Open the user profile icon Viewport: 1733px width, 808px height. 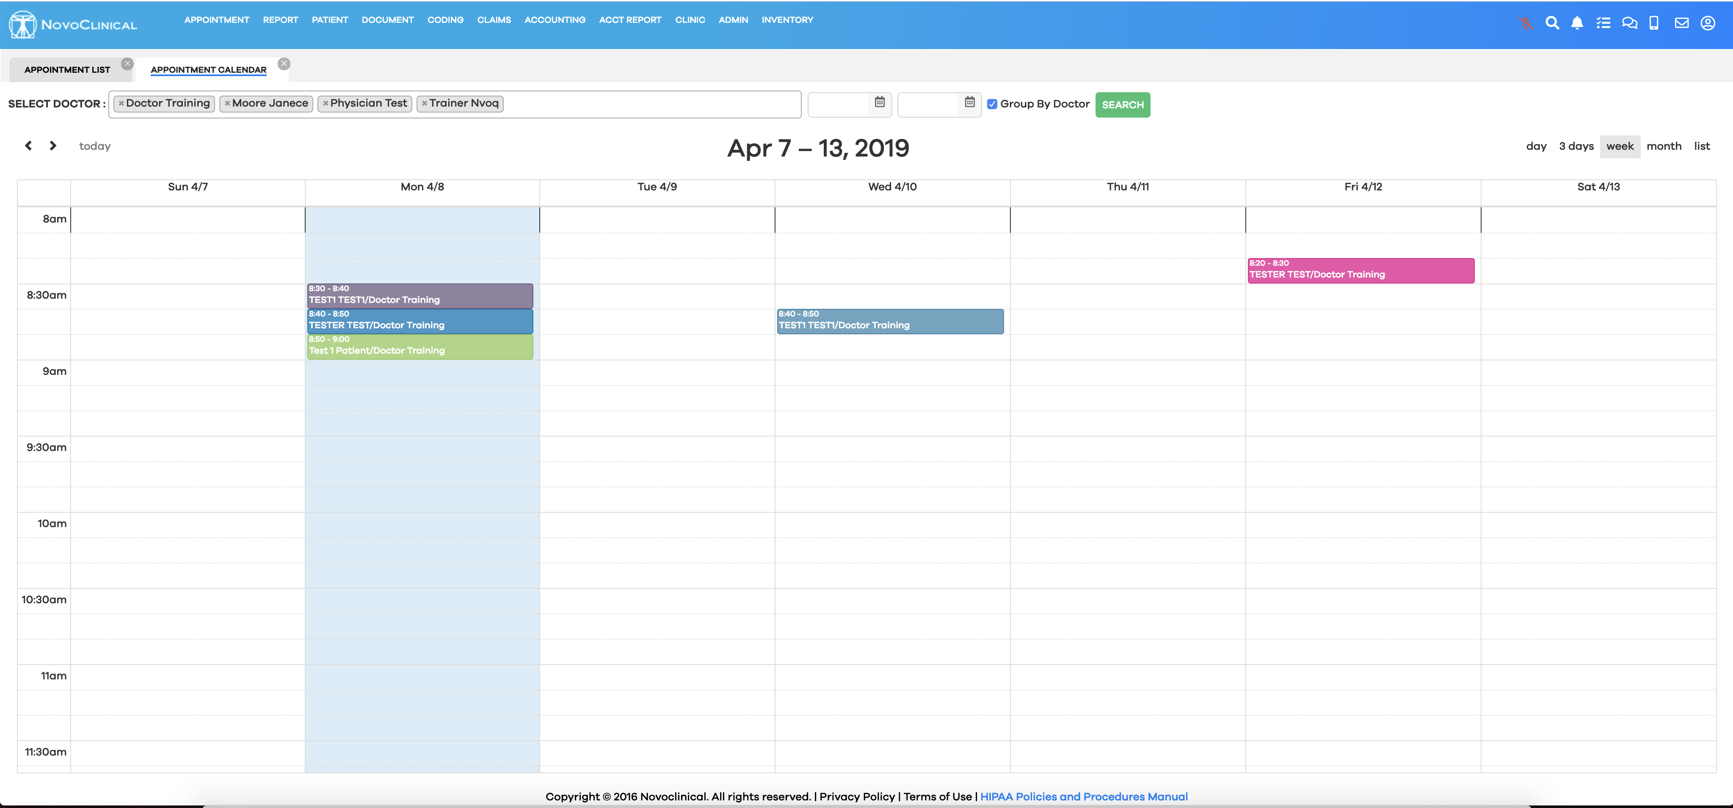tap(1708, 23)
